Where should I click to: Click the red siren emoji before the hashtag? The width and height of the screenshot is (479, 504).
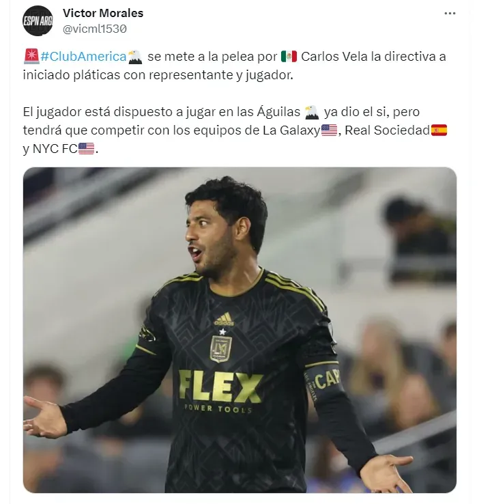pyautogui.click(x=31, y=56)
